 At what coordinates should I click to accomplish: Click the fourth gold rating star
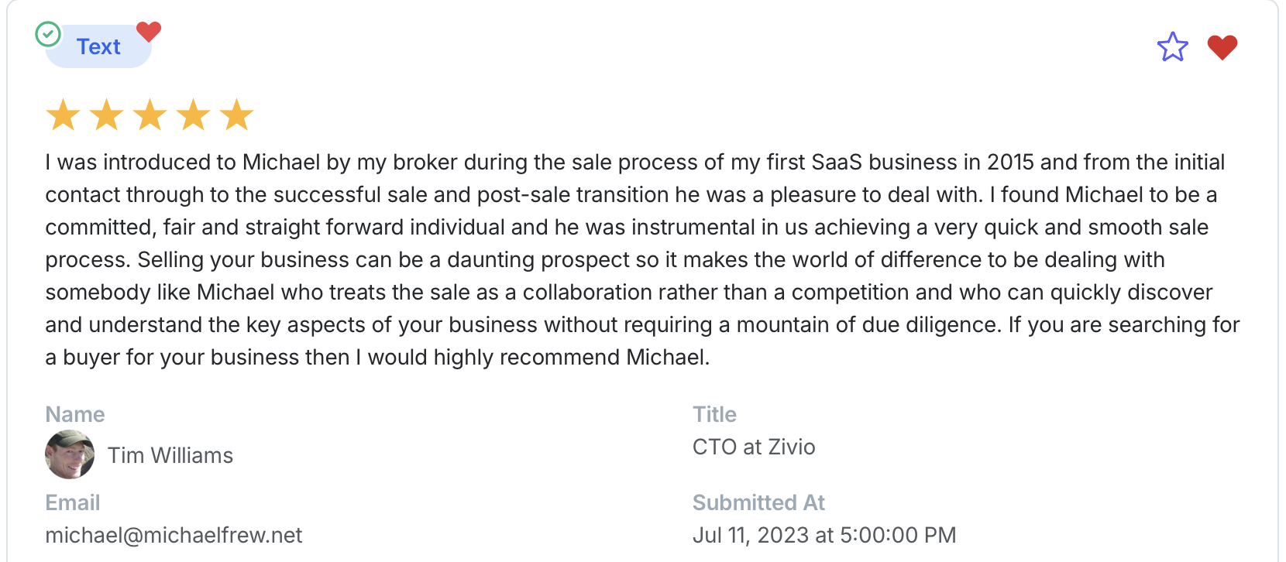pos(193,115)
